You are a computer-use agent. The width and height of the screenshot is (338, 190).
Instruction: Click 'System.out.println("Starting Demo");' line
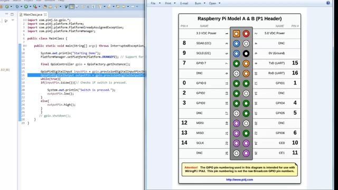pyautogui.click(x=70, y=53)
